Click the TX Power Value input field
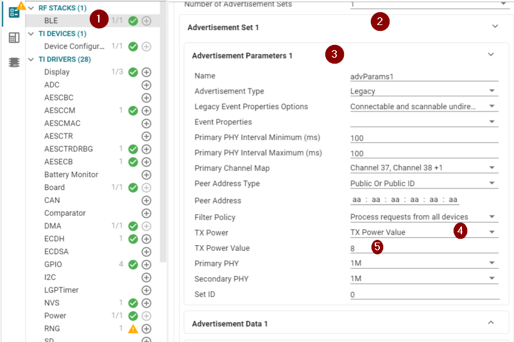514x342 pixels. pyautogui.click(x=424, y=248)
